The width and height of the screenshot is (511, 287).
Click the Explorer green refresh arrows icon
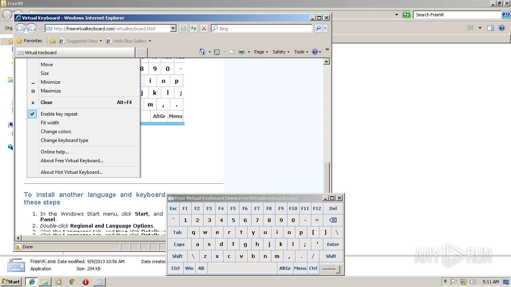tap(406, 15)
